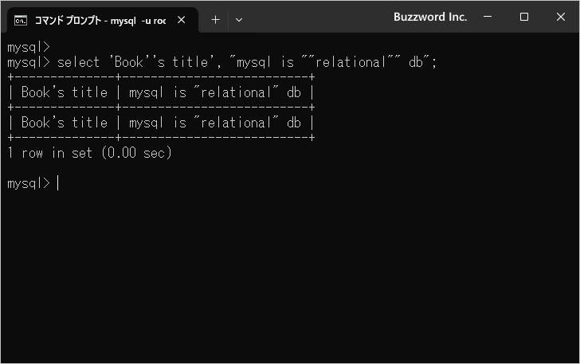
Task: Click the select 'Book''s title' command line
Action: coord(223,62)
